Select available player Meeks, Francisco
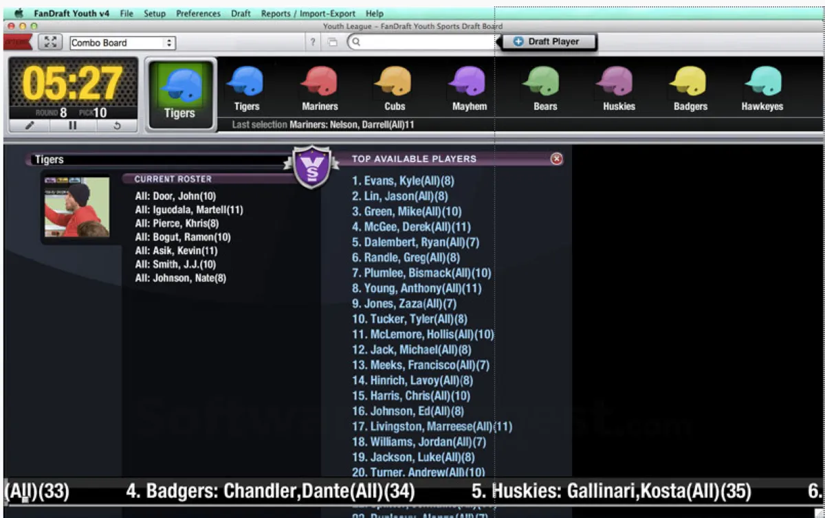This screenshot has width=825, height=518. point(421,365)
